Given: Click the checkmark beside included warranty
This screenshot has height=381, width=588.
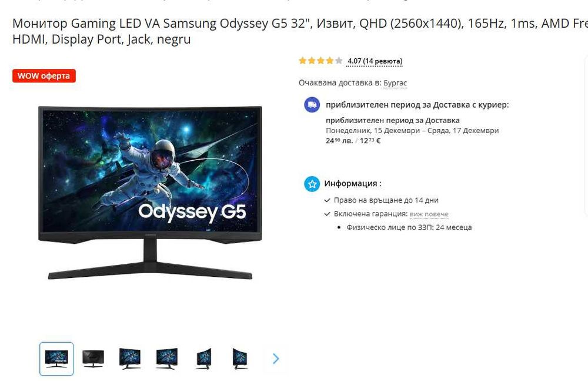Looking at the screenshot, I should (328, 214).
